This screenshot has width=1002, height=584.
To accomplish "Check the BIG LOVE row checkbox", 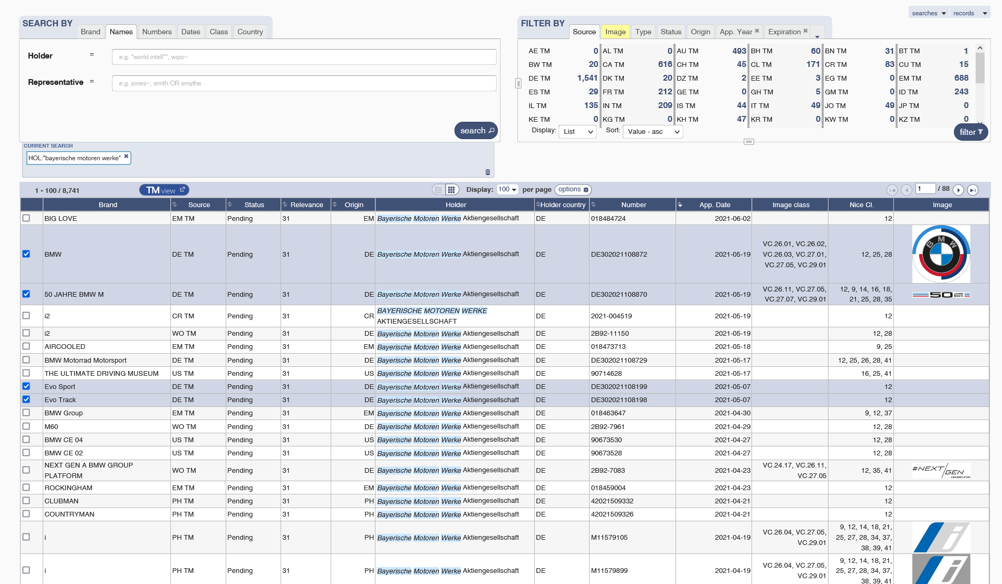I will (26, 218).
